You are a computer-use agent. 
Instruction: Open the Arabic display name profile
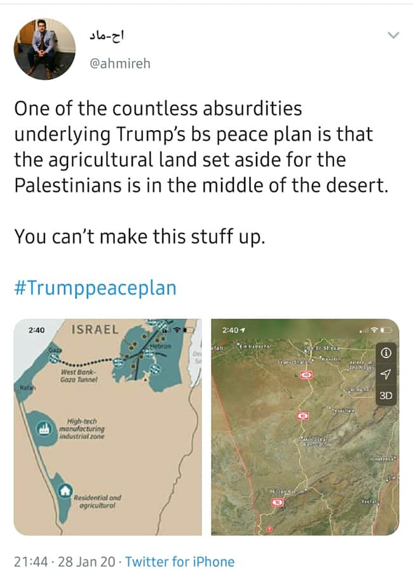click(x=107, y=36)
